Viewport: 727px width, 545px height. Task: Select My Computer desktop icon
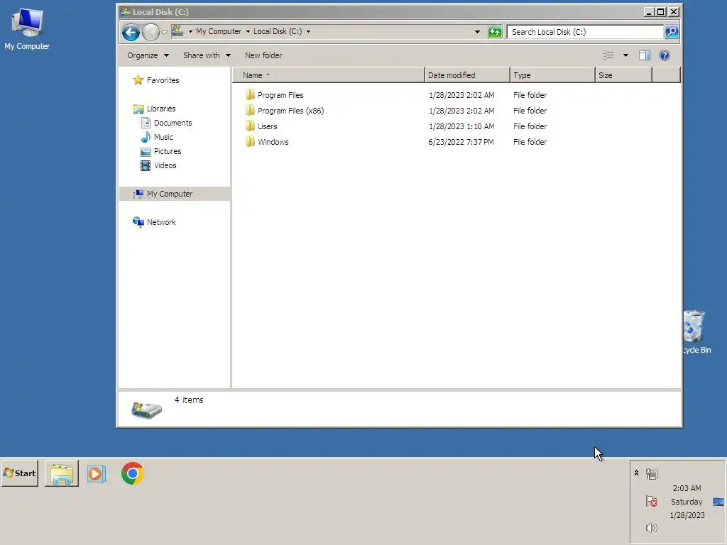pos(27,28)
